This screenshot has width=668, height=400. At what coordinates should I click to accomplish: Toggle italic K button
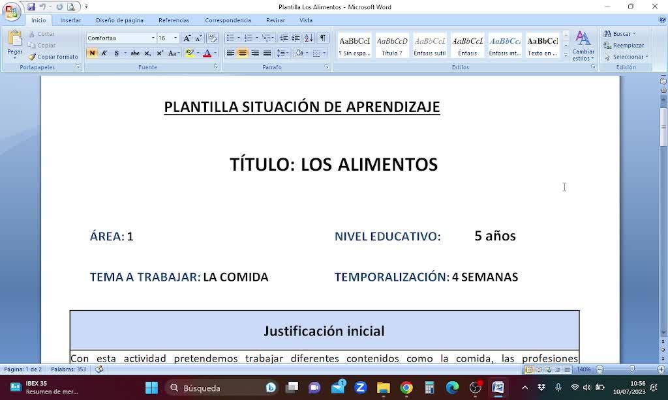coord(104,53)
